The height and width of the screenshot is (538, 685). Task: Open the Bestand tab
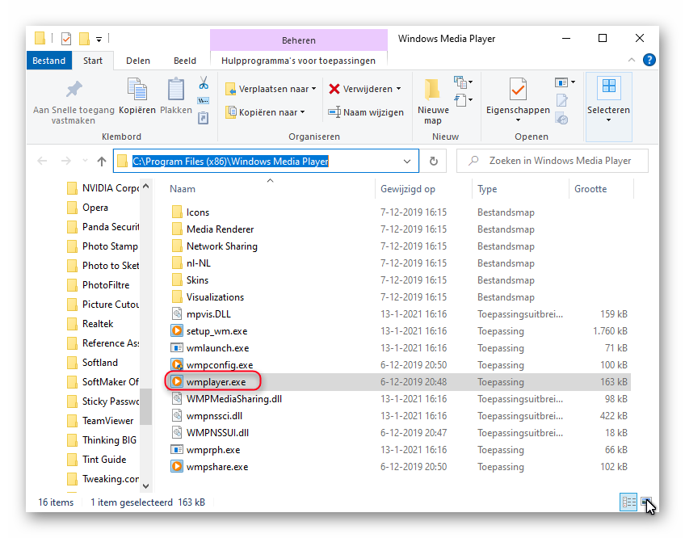point(49,61)
